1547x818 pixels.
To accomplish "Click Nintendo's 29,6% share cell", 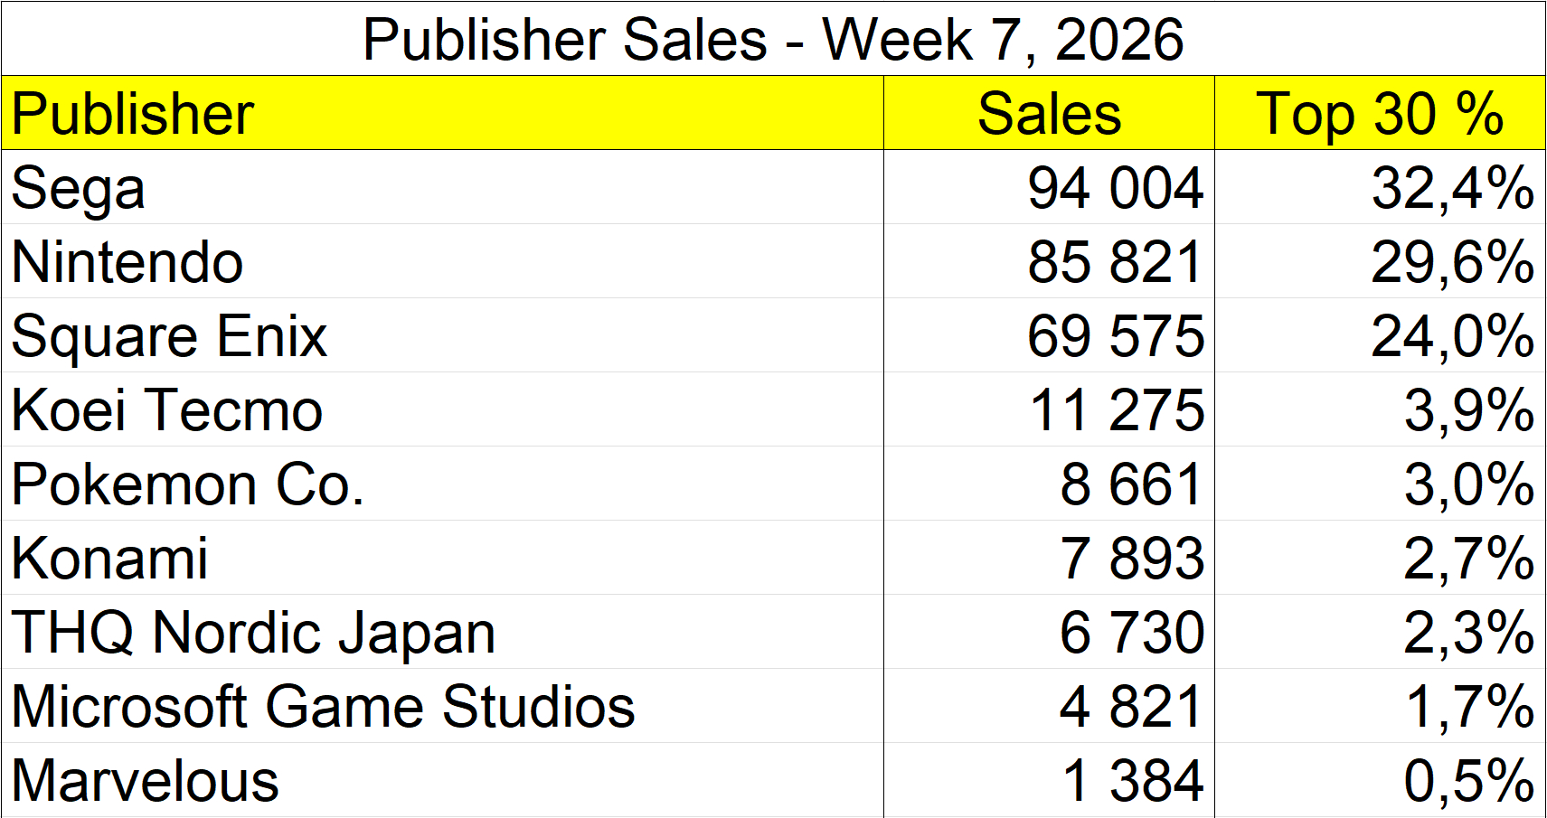I will point(1452,262).
